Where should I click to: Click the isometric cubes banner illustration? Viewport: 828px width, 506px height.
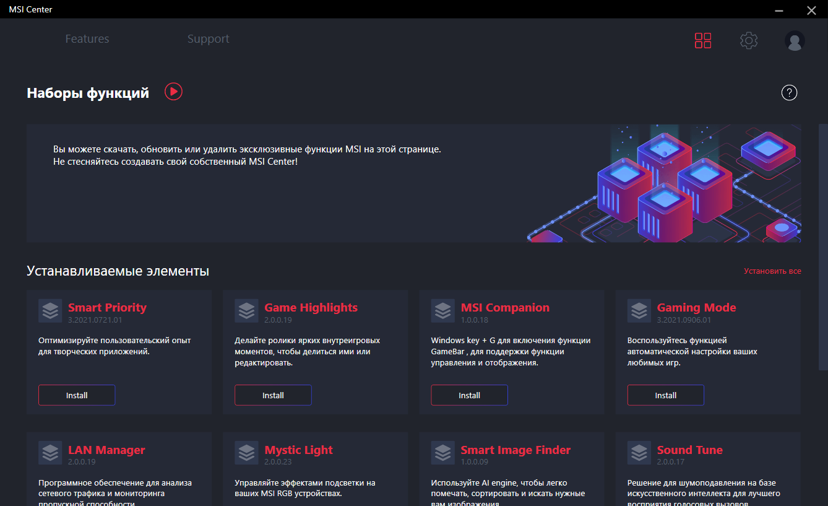(x=664, y=183)
